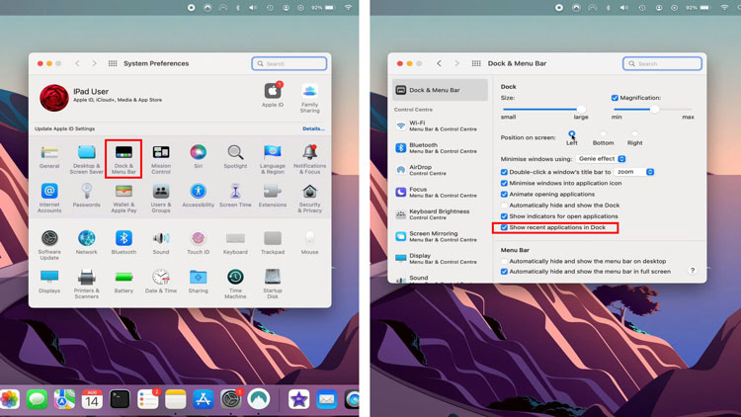
Task: Select Left dock position
Action: (572, 134)
